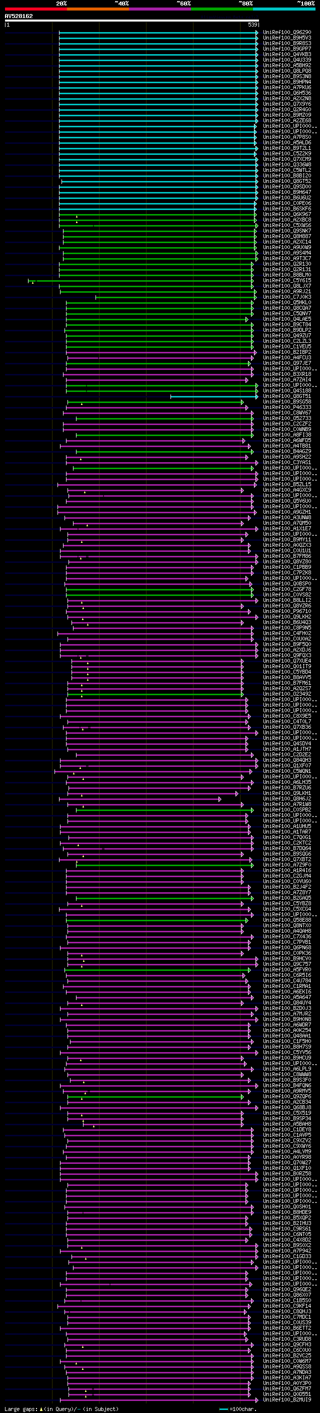Screen dimensions: 320x1413
Task: Select hit label UniRef100_C2GF78
Action: click(287, 589)
